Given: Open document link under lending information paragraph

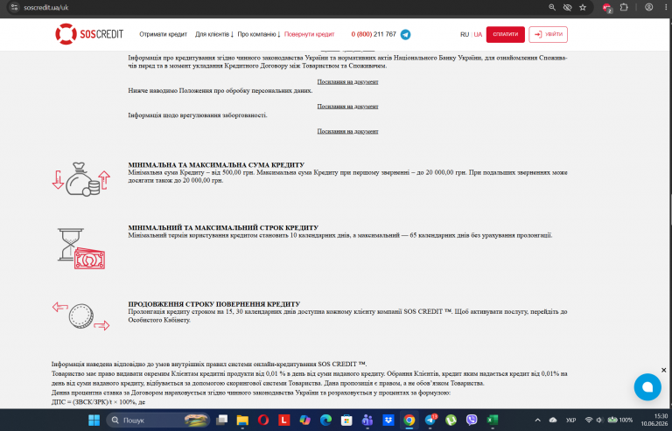Looking at the screenshot, I should pyautogui.click(x=347, y=81).
